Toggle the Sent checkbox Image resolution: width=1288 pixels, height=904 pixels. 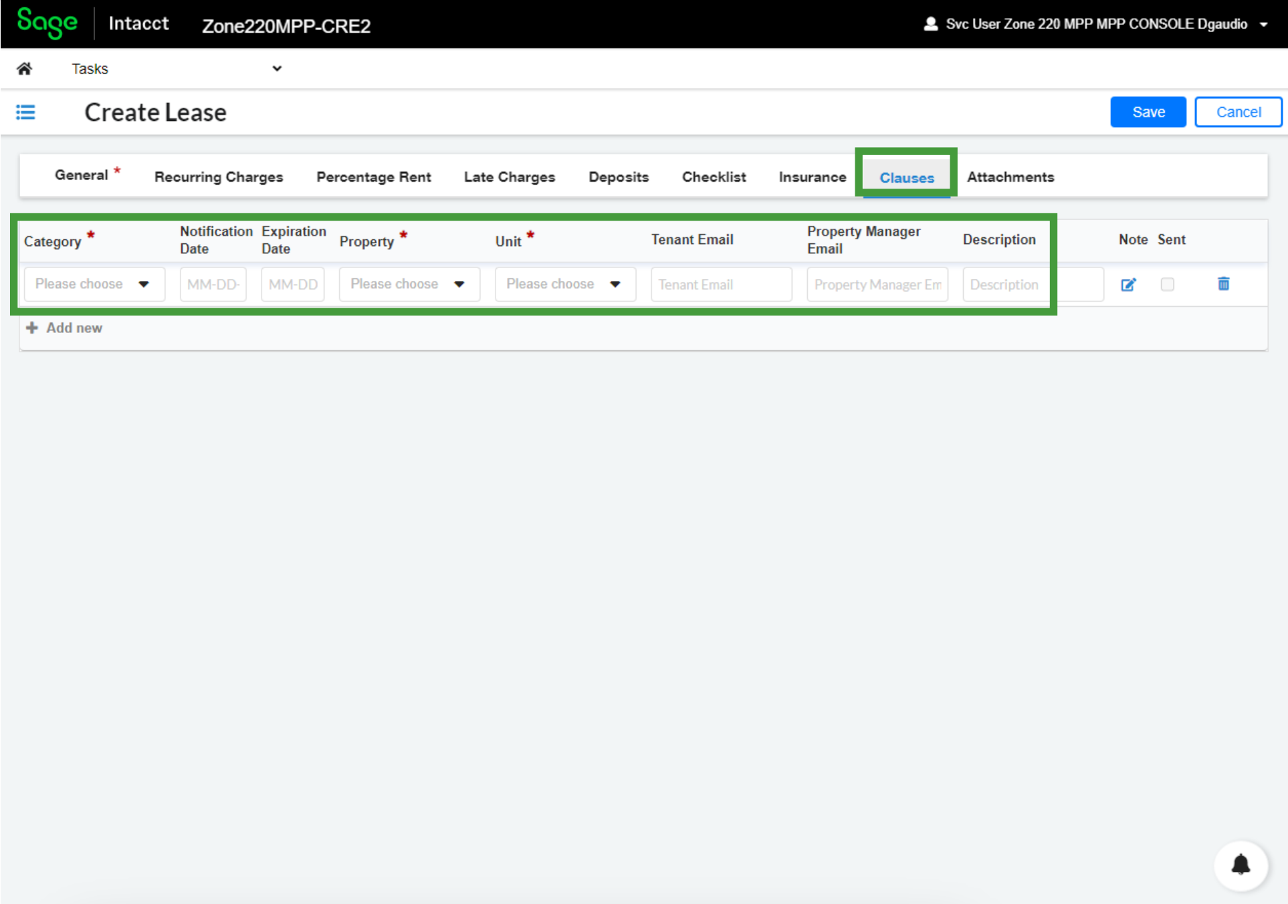(x=1167, y=284)
